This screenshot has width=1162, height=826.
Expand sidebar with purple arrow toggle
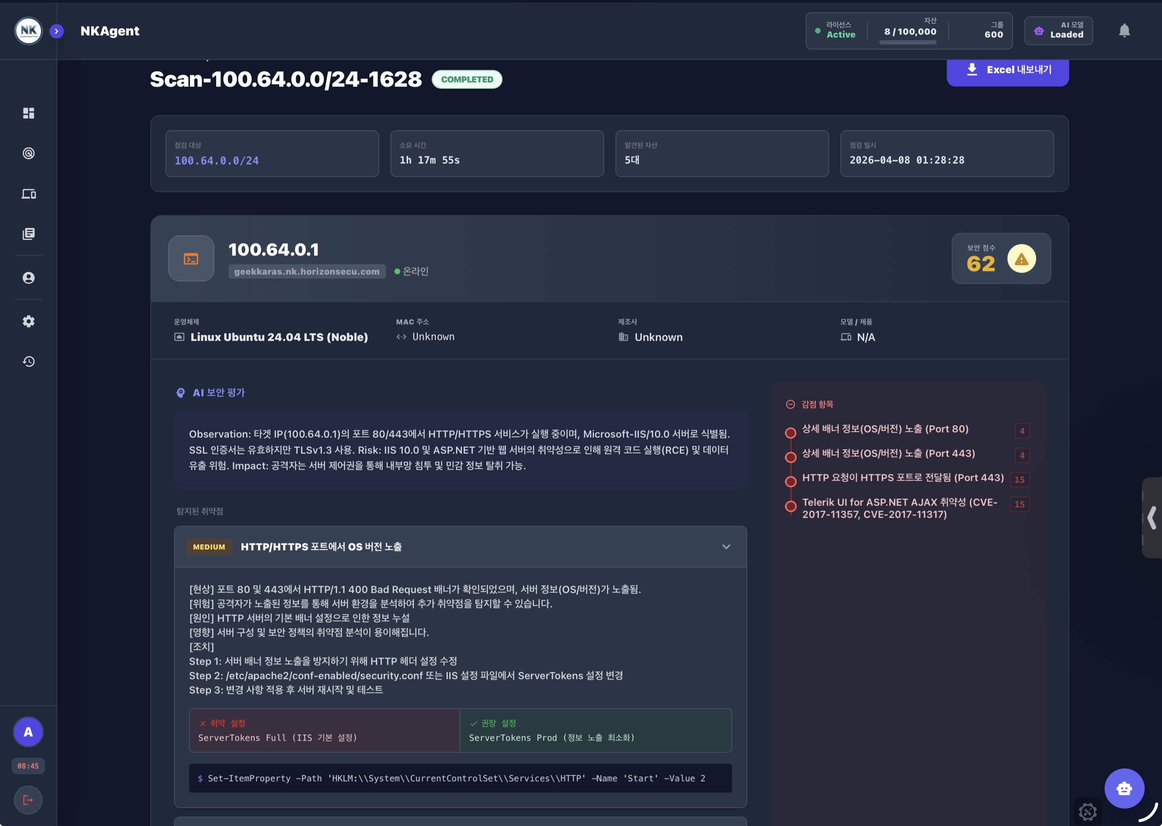click(57, 31)
